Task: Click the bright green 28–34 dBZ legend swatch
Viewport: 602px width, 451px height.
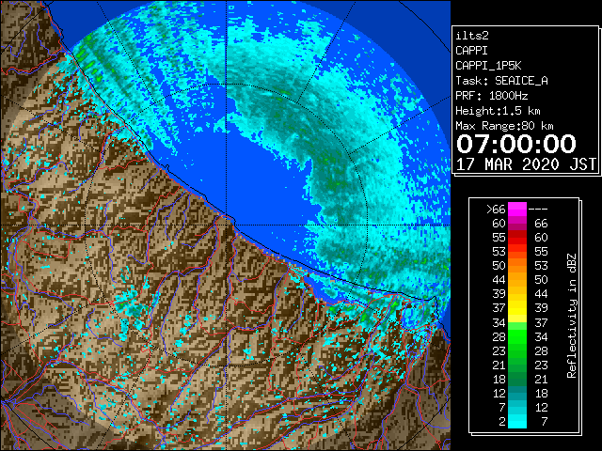Action: point(517,336)
